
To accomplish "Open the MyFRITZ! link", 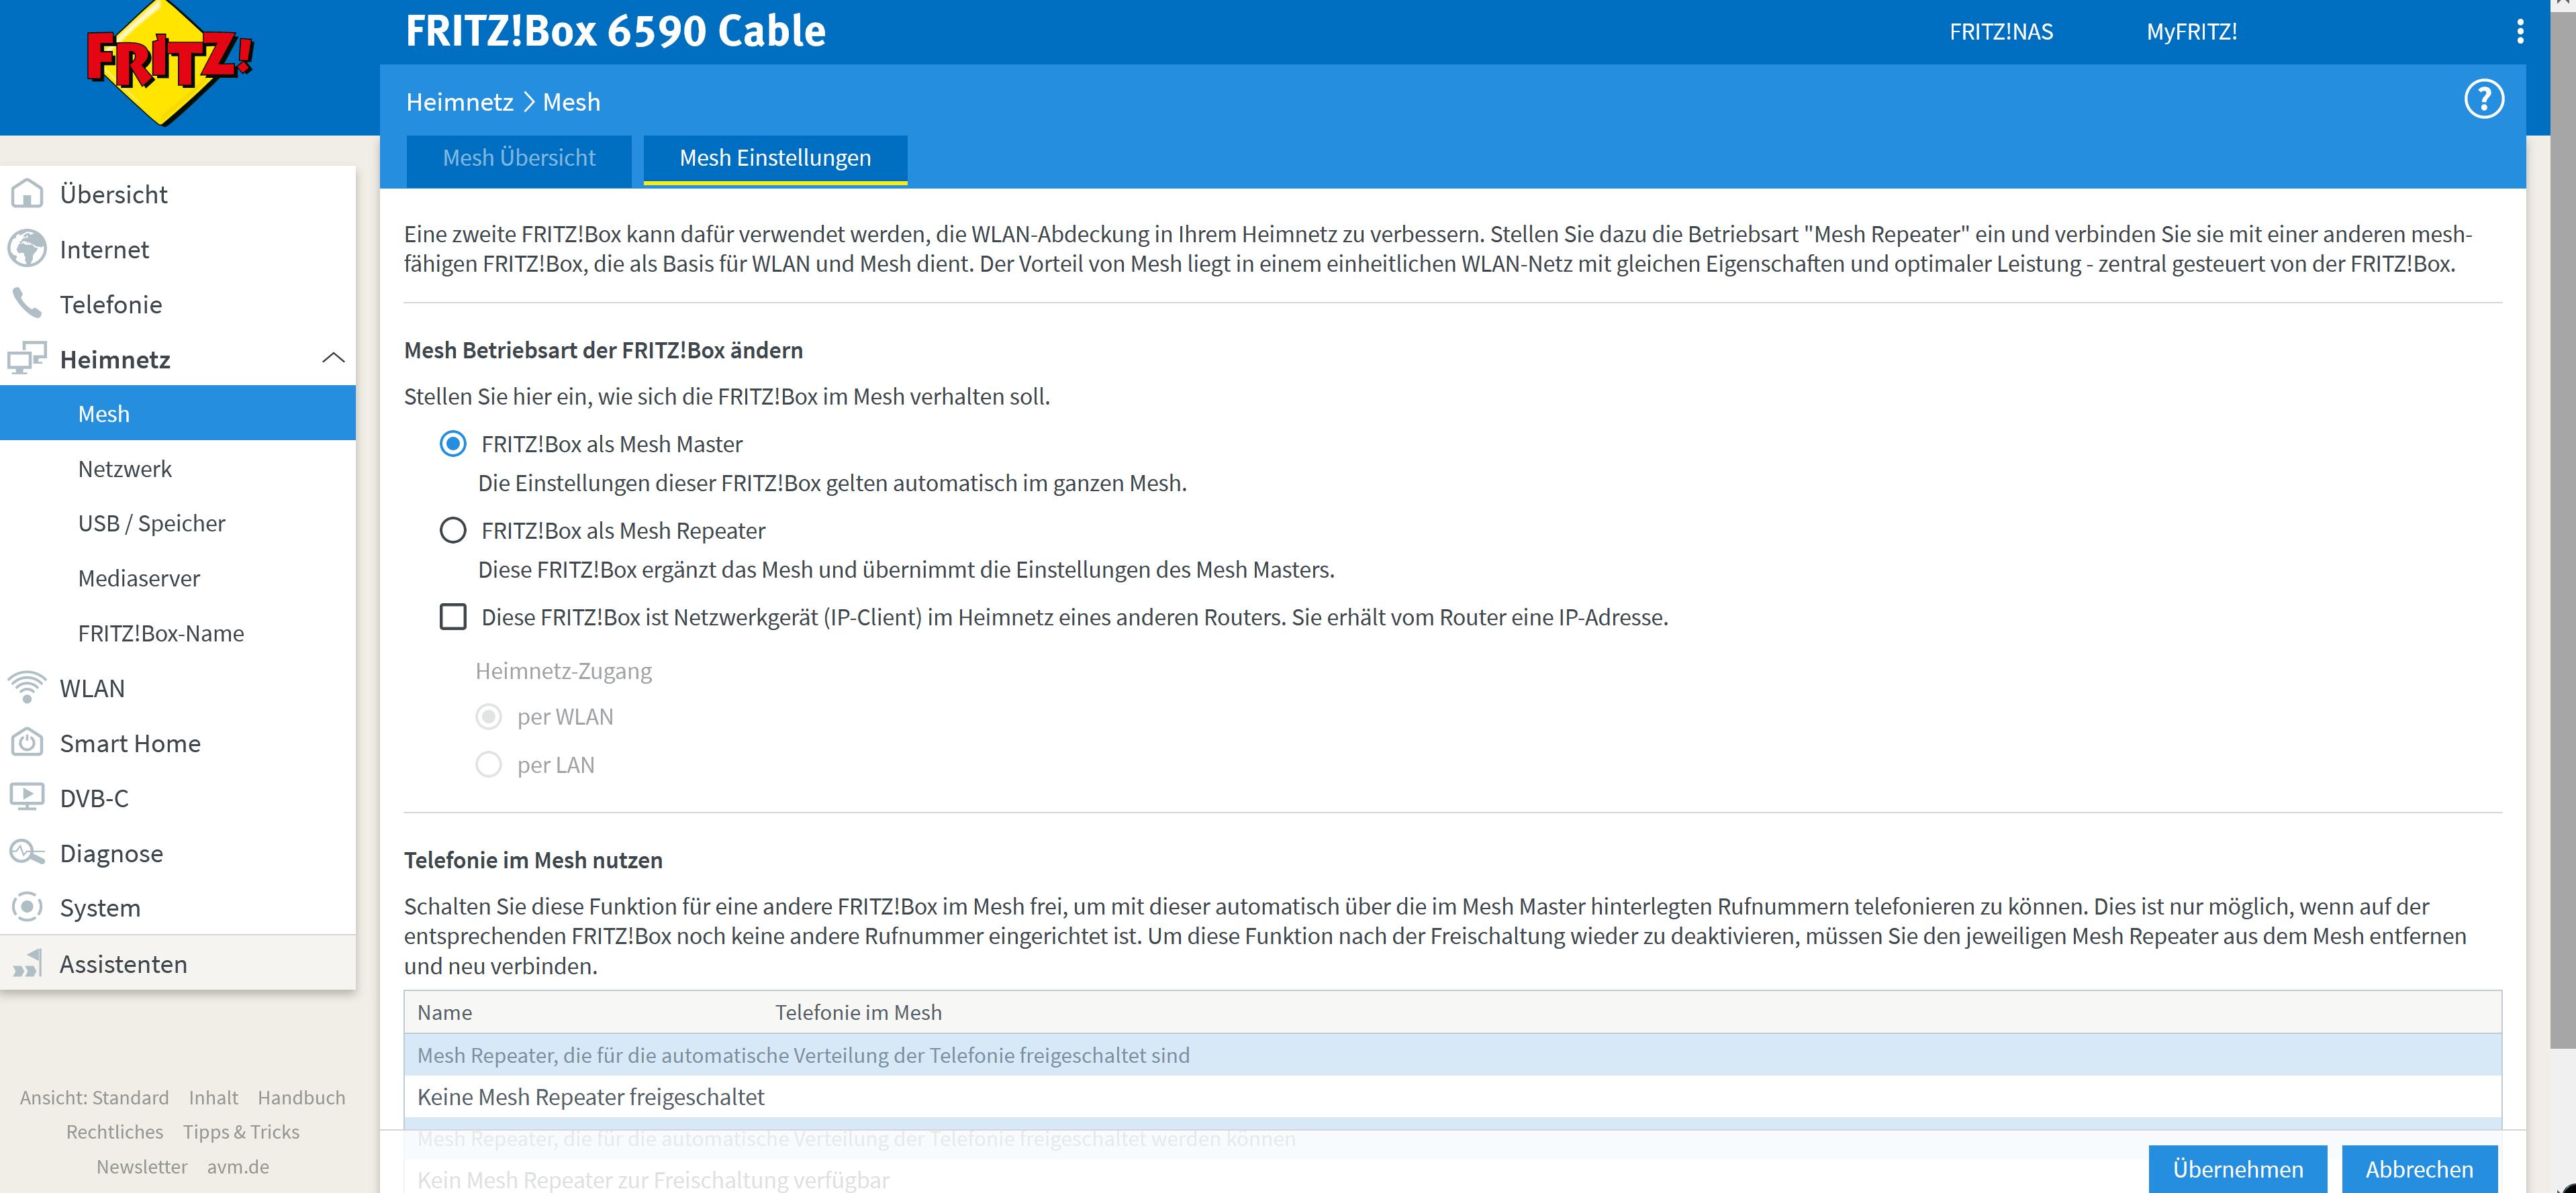I will coord(2192,32).
